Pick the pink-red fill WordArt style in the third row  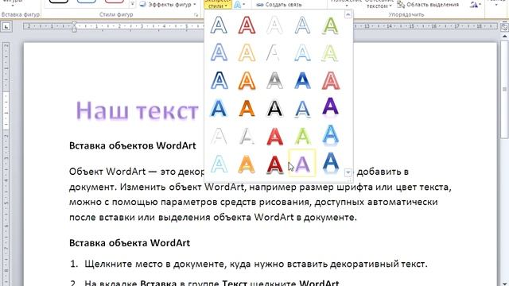coord(331,80)
